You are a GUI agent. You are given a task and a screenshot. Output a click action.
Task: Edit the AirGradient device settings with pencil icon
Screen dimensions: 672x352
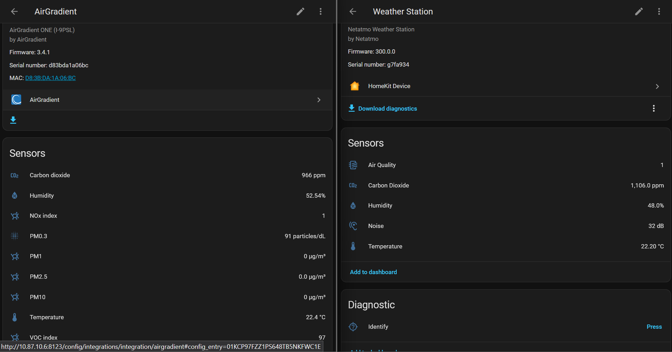pyautogui.click(x=300, y=12)
